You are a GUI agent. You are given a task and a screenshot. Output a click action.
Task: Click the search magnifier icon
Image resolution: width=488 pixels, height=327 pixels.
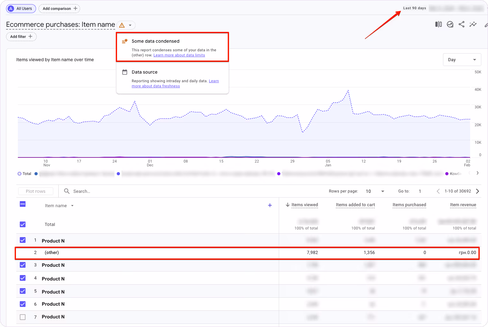[x=67, y=191]
